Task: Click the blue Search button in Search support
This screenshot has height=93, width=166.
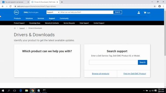Action: [x=142, y=62]
